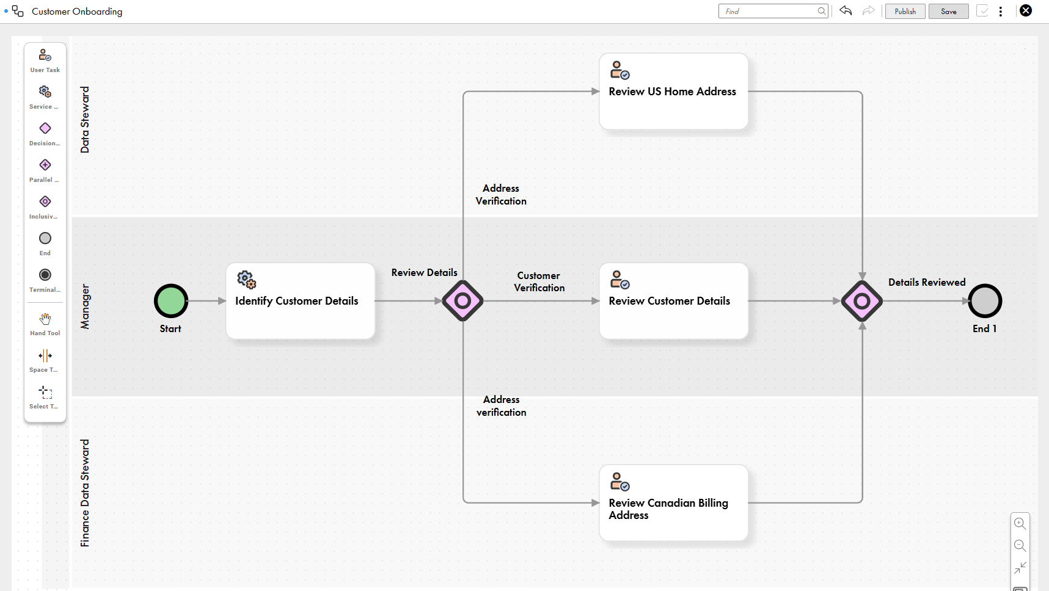Select the Terminal end event tool

(x=45, y=281)
